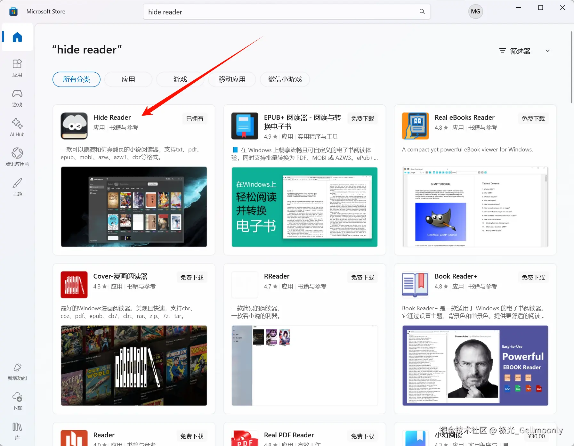Click the Reader app icon
Screen dimensions: 574x446
point(74,438)
